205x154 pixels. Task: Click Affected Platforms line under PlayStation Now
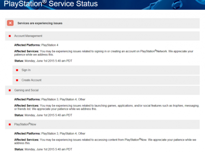click(50, 133)
